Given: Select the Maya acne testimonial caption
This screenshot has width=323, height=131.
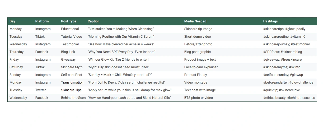Looking at the screenshot, I should [121, 44].
